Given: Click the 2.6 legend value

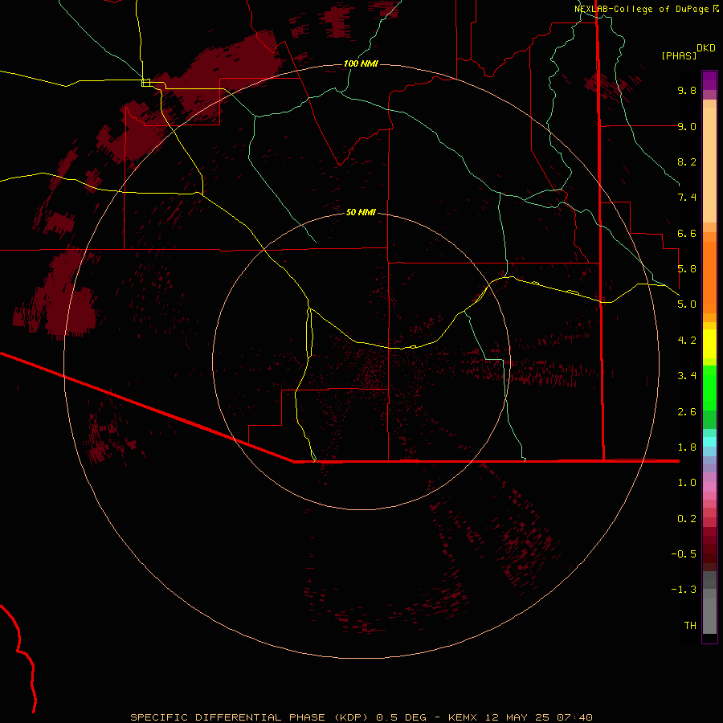Looking at the screenshot, I should point(687,412).
